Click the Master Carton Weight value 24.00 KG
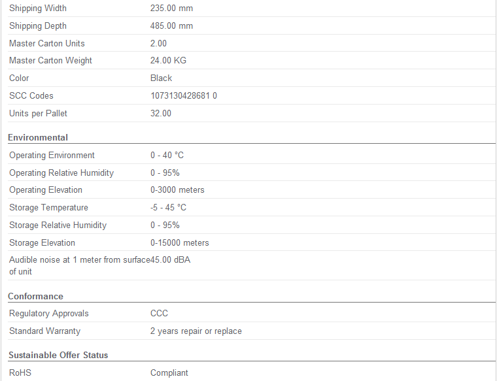Viewport: 497px width, 381px height. coord(168,61)
